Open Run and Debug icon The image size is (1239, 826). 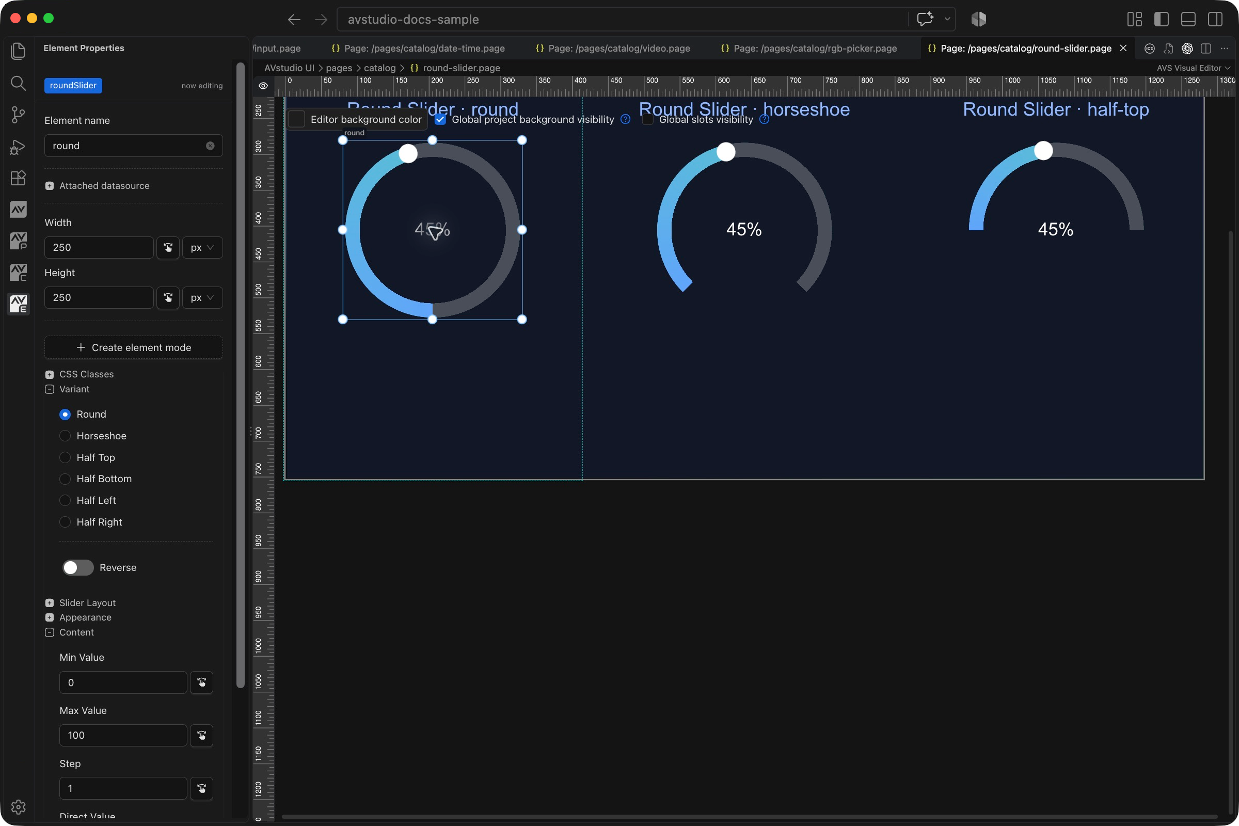pos(18,147)
